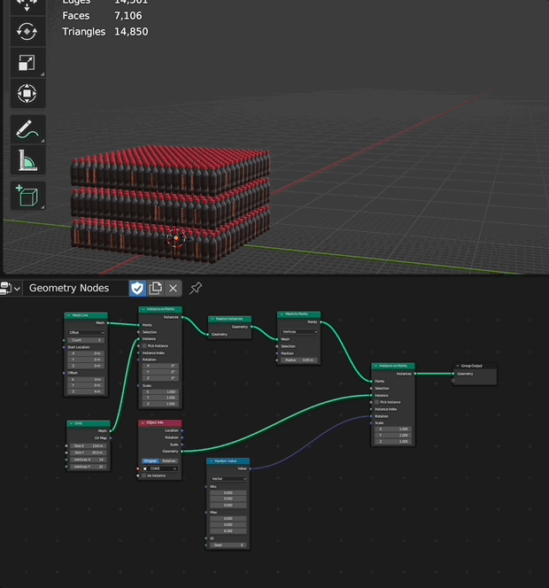Click the COKE object type icon
Screen dimensions: 549x588
pyautogui.click(x=145, y=468)
